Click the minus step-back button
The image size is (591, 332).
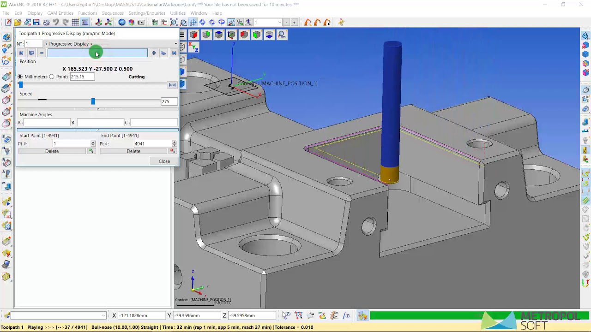[x=42, y=53]
